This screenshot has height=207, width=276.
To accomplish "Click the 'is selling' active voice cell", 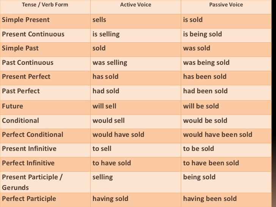I will (x=106, y=34).
